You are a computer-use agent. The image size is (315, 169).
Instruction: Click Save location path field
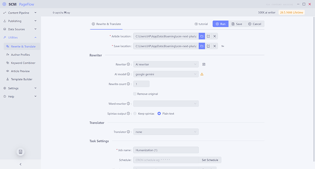166,46
